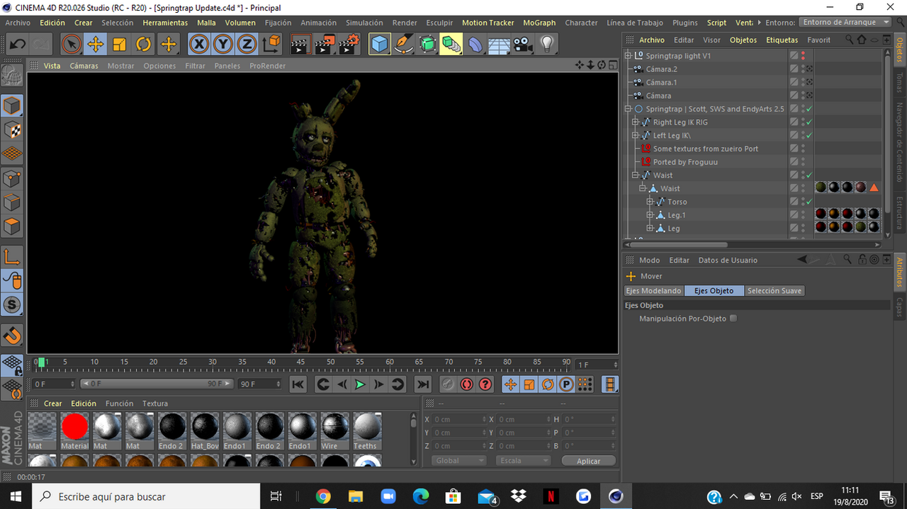Expand Springtrap light V1 object
Image resolution: width=907 pixels, height=509 pixels.
tap(628, 55)
